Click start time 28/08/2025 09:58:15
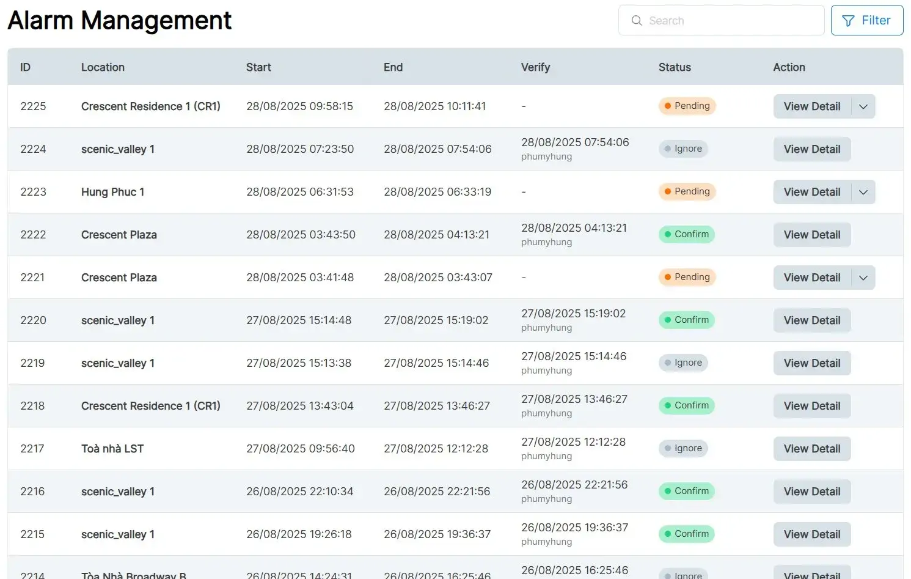 299,106
